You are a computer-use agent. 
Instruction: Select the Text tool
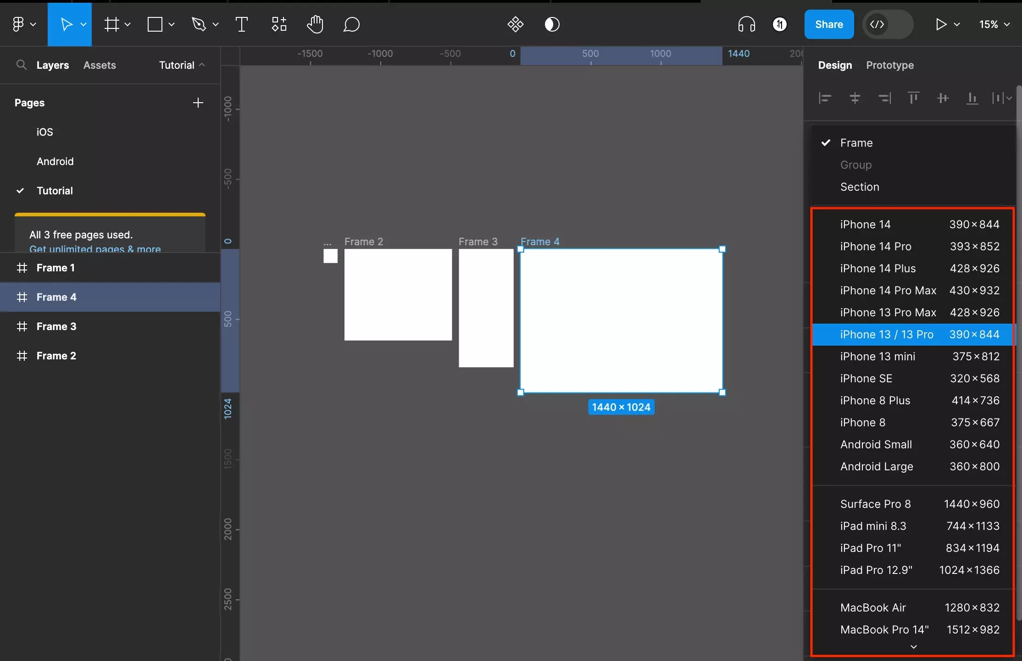click(x=241, y=24)
